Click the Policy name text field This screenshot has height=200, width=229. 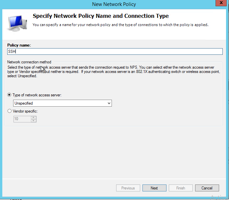[x=115, y=51]
